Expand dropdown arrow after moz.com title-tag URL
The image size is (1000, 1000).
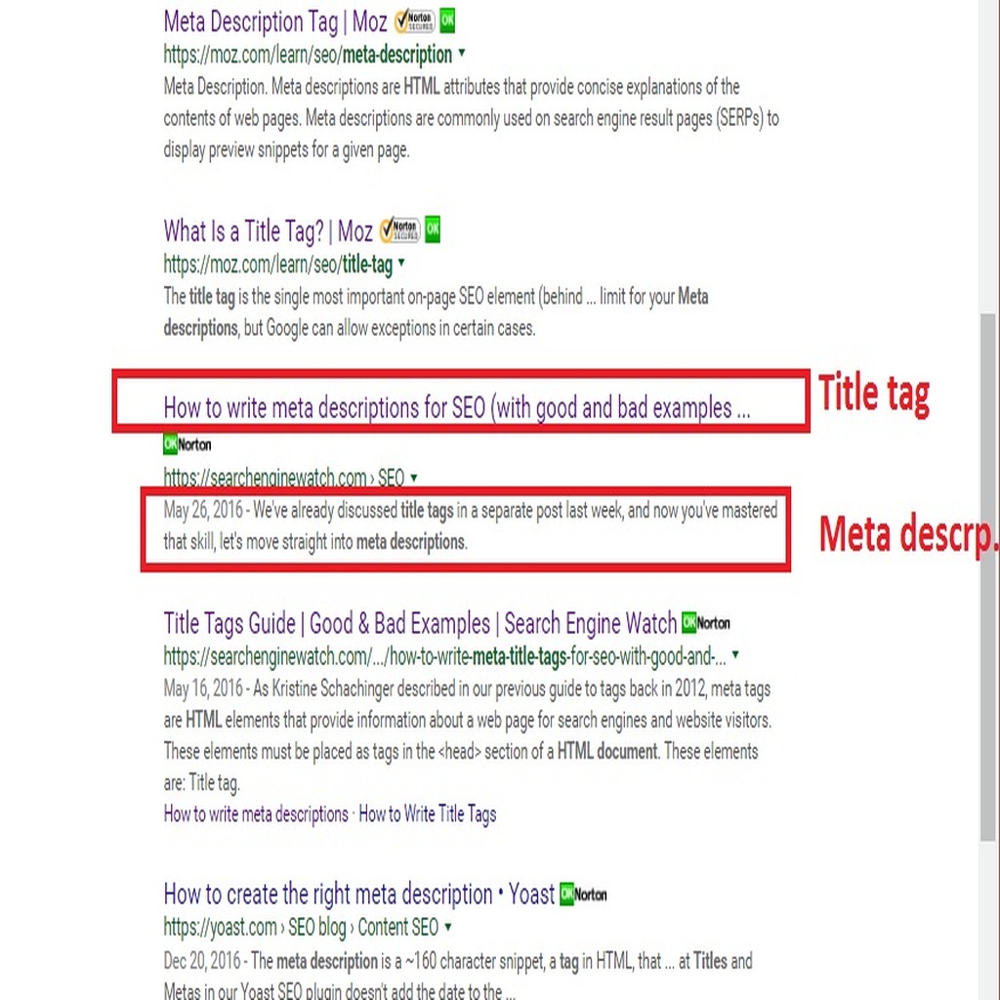(x=401, y=262)
